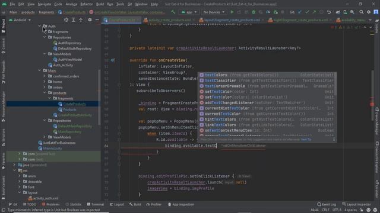380x213 pixels.
Task: Click the rollback undo arrow icon
Action: pos(329,12)
